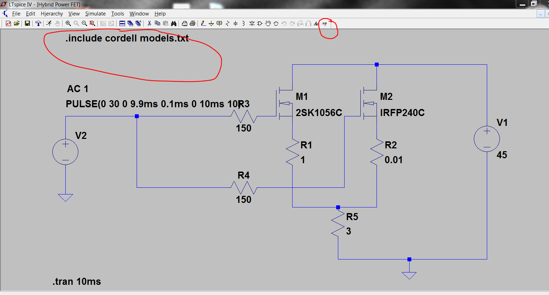Viewport: 549px width, 295px height.
Task: Select the Label Net tool
Action: point(219,24)
